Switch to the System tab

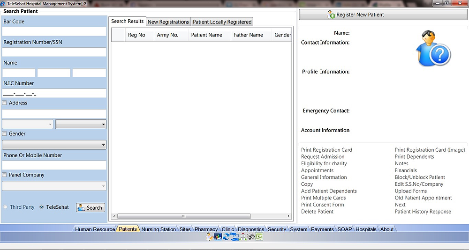pyautogui.click(x=298, y=229)
